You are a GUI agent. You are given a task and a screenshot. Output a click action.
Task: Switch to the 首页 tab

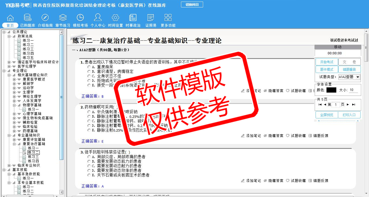(x=10, y=25)
